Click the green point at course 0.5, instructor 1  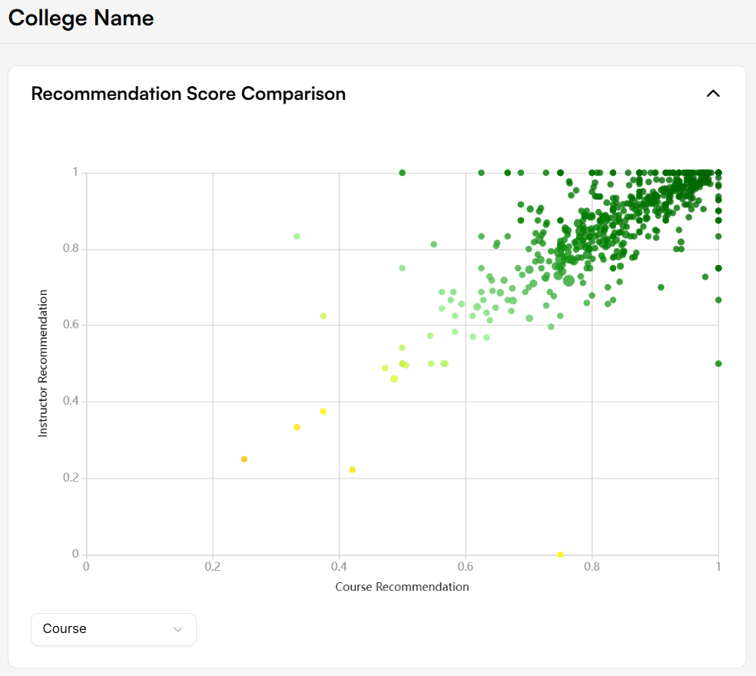click(402, 173)
